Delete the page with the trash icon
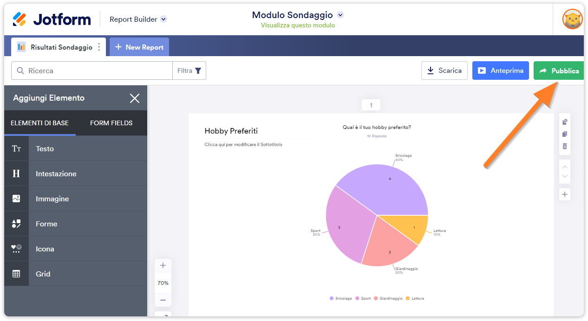This screenshot has height=321, width=588. click(x=565, y=146)
